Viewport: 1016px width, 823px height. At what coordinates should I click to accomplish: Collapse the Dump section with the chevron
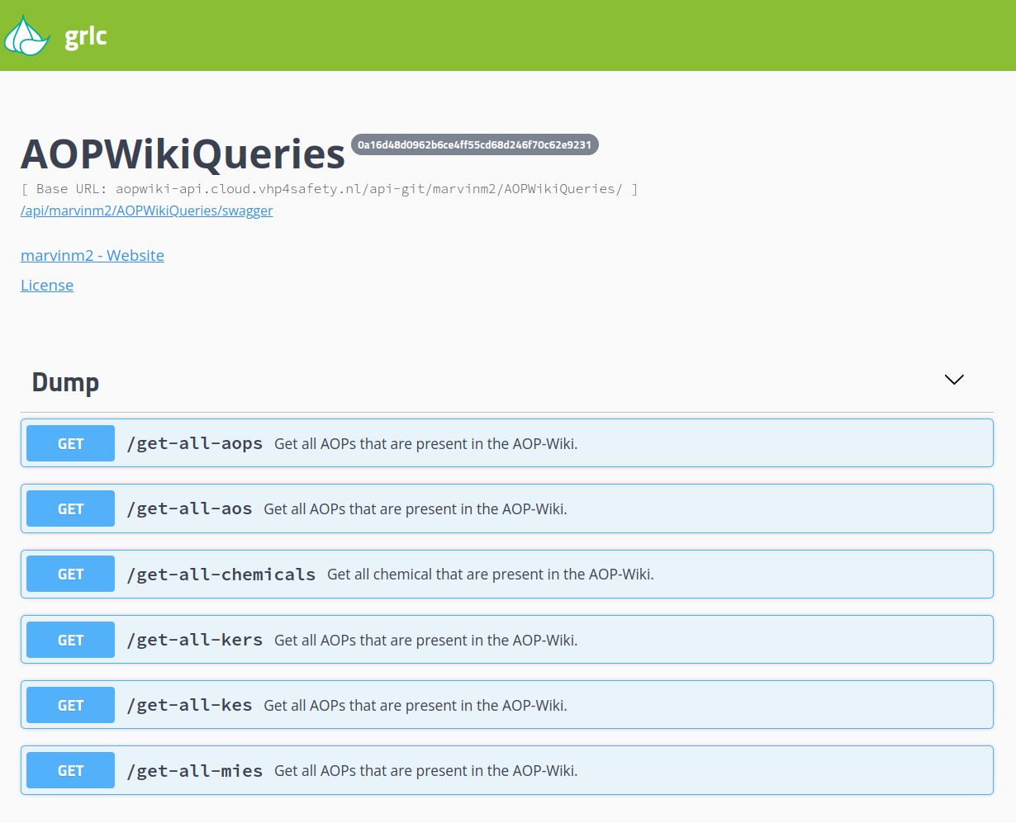tap(954, 380)
